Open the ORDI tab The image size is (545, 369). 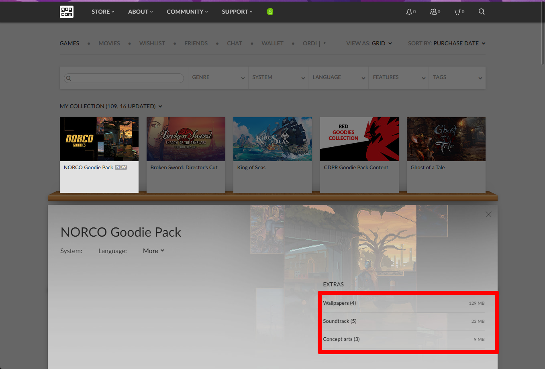(x=310, y=43)
